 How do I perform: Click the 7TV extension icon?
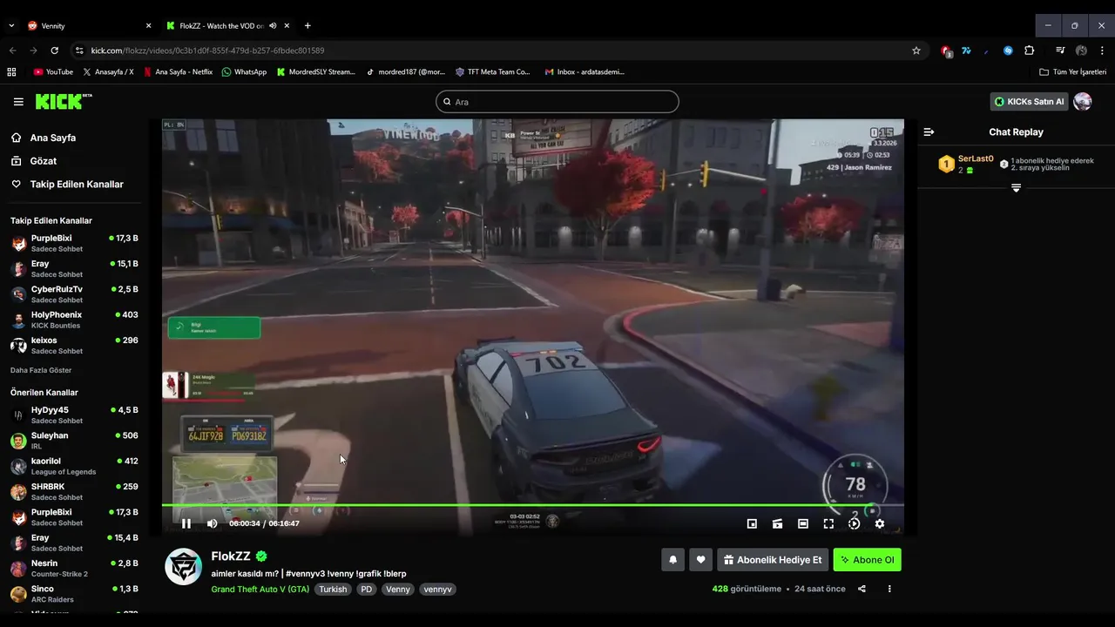click(966, 51)
